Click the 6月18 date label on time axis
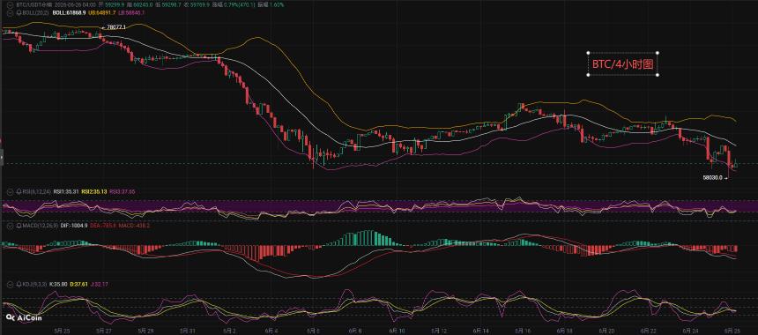Image resolution: width=758 pixels, height=335 pixels. (x=564, y=331)
